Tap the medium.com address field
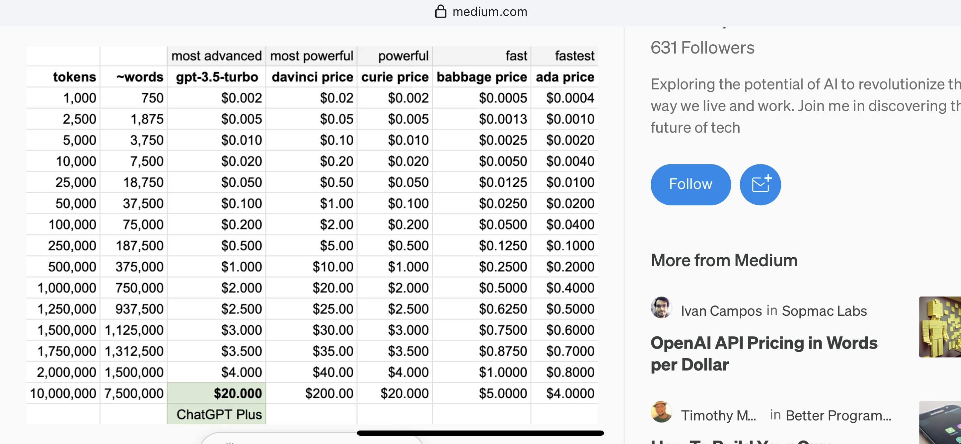 (x=489, y=12)
